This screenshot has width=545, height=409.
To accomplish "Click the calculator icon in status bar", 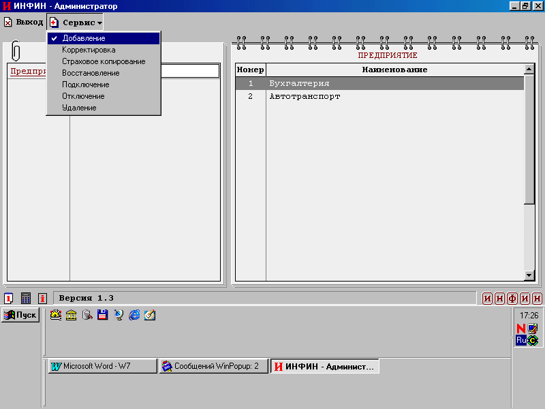I will pos(26,298).
